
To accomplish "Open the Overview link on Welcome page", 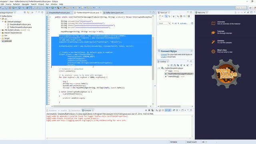I will (221, 22).
